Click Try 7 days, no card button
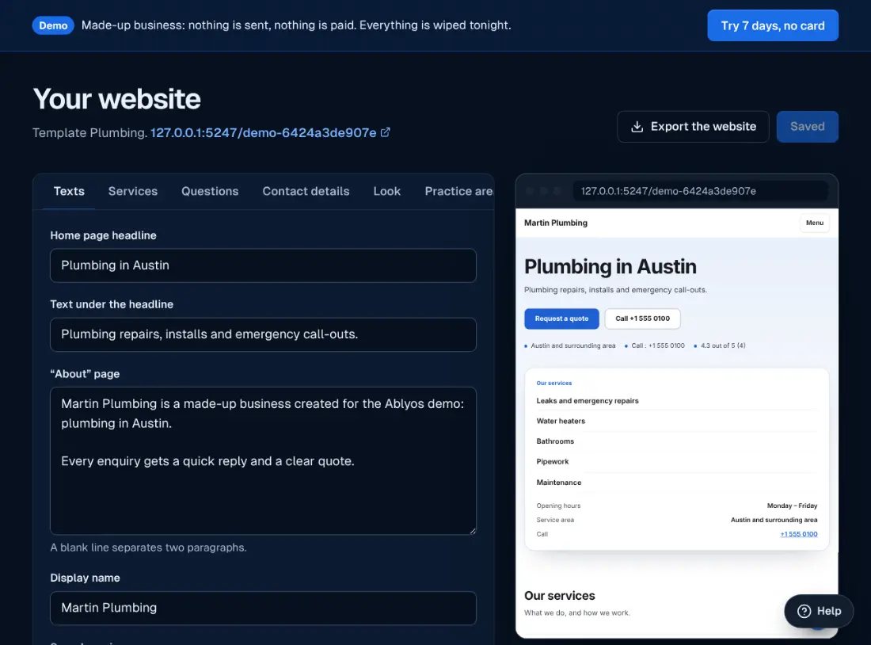Screen dimensions: 871x645 click(772, 25)
